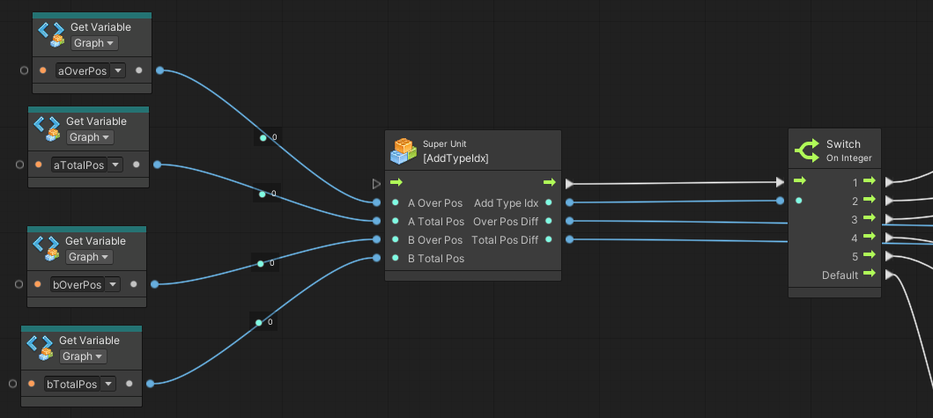Viewport: 933px width, 418px height.
Task: Open the Graph dropdown on aOverPos node
Action: pos(94,43)
